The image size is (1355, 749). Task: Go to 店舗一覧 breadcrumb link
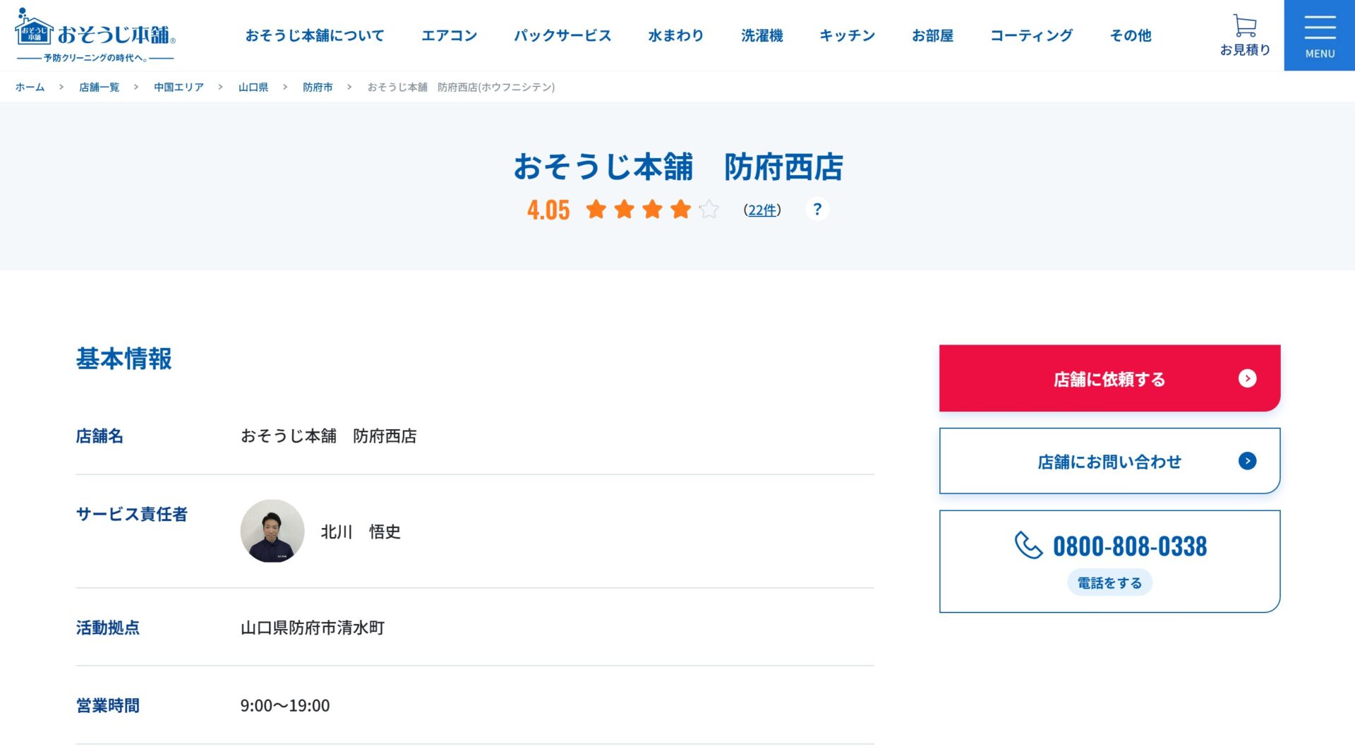[99, 87]
